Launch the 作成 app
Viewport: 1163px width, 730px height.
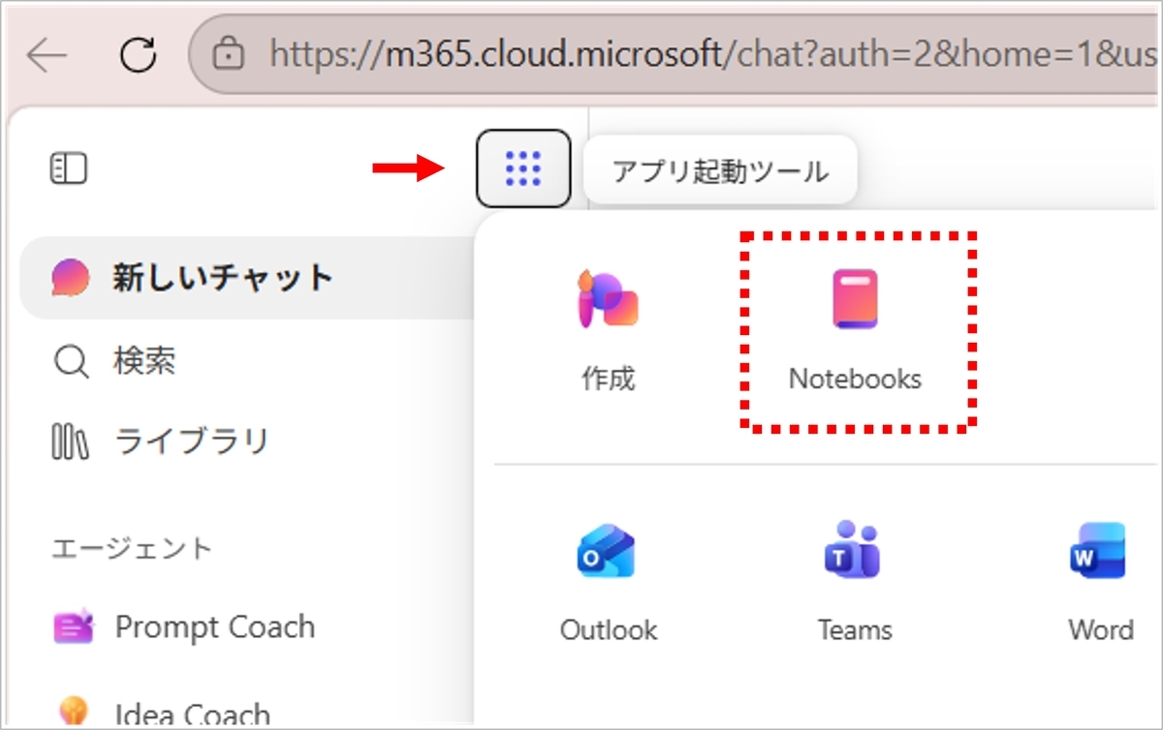(x=609, y=330)
